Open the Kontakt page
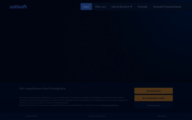 tap(142, 7)
